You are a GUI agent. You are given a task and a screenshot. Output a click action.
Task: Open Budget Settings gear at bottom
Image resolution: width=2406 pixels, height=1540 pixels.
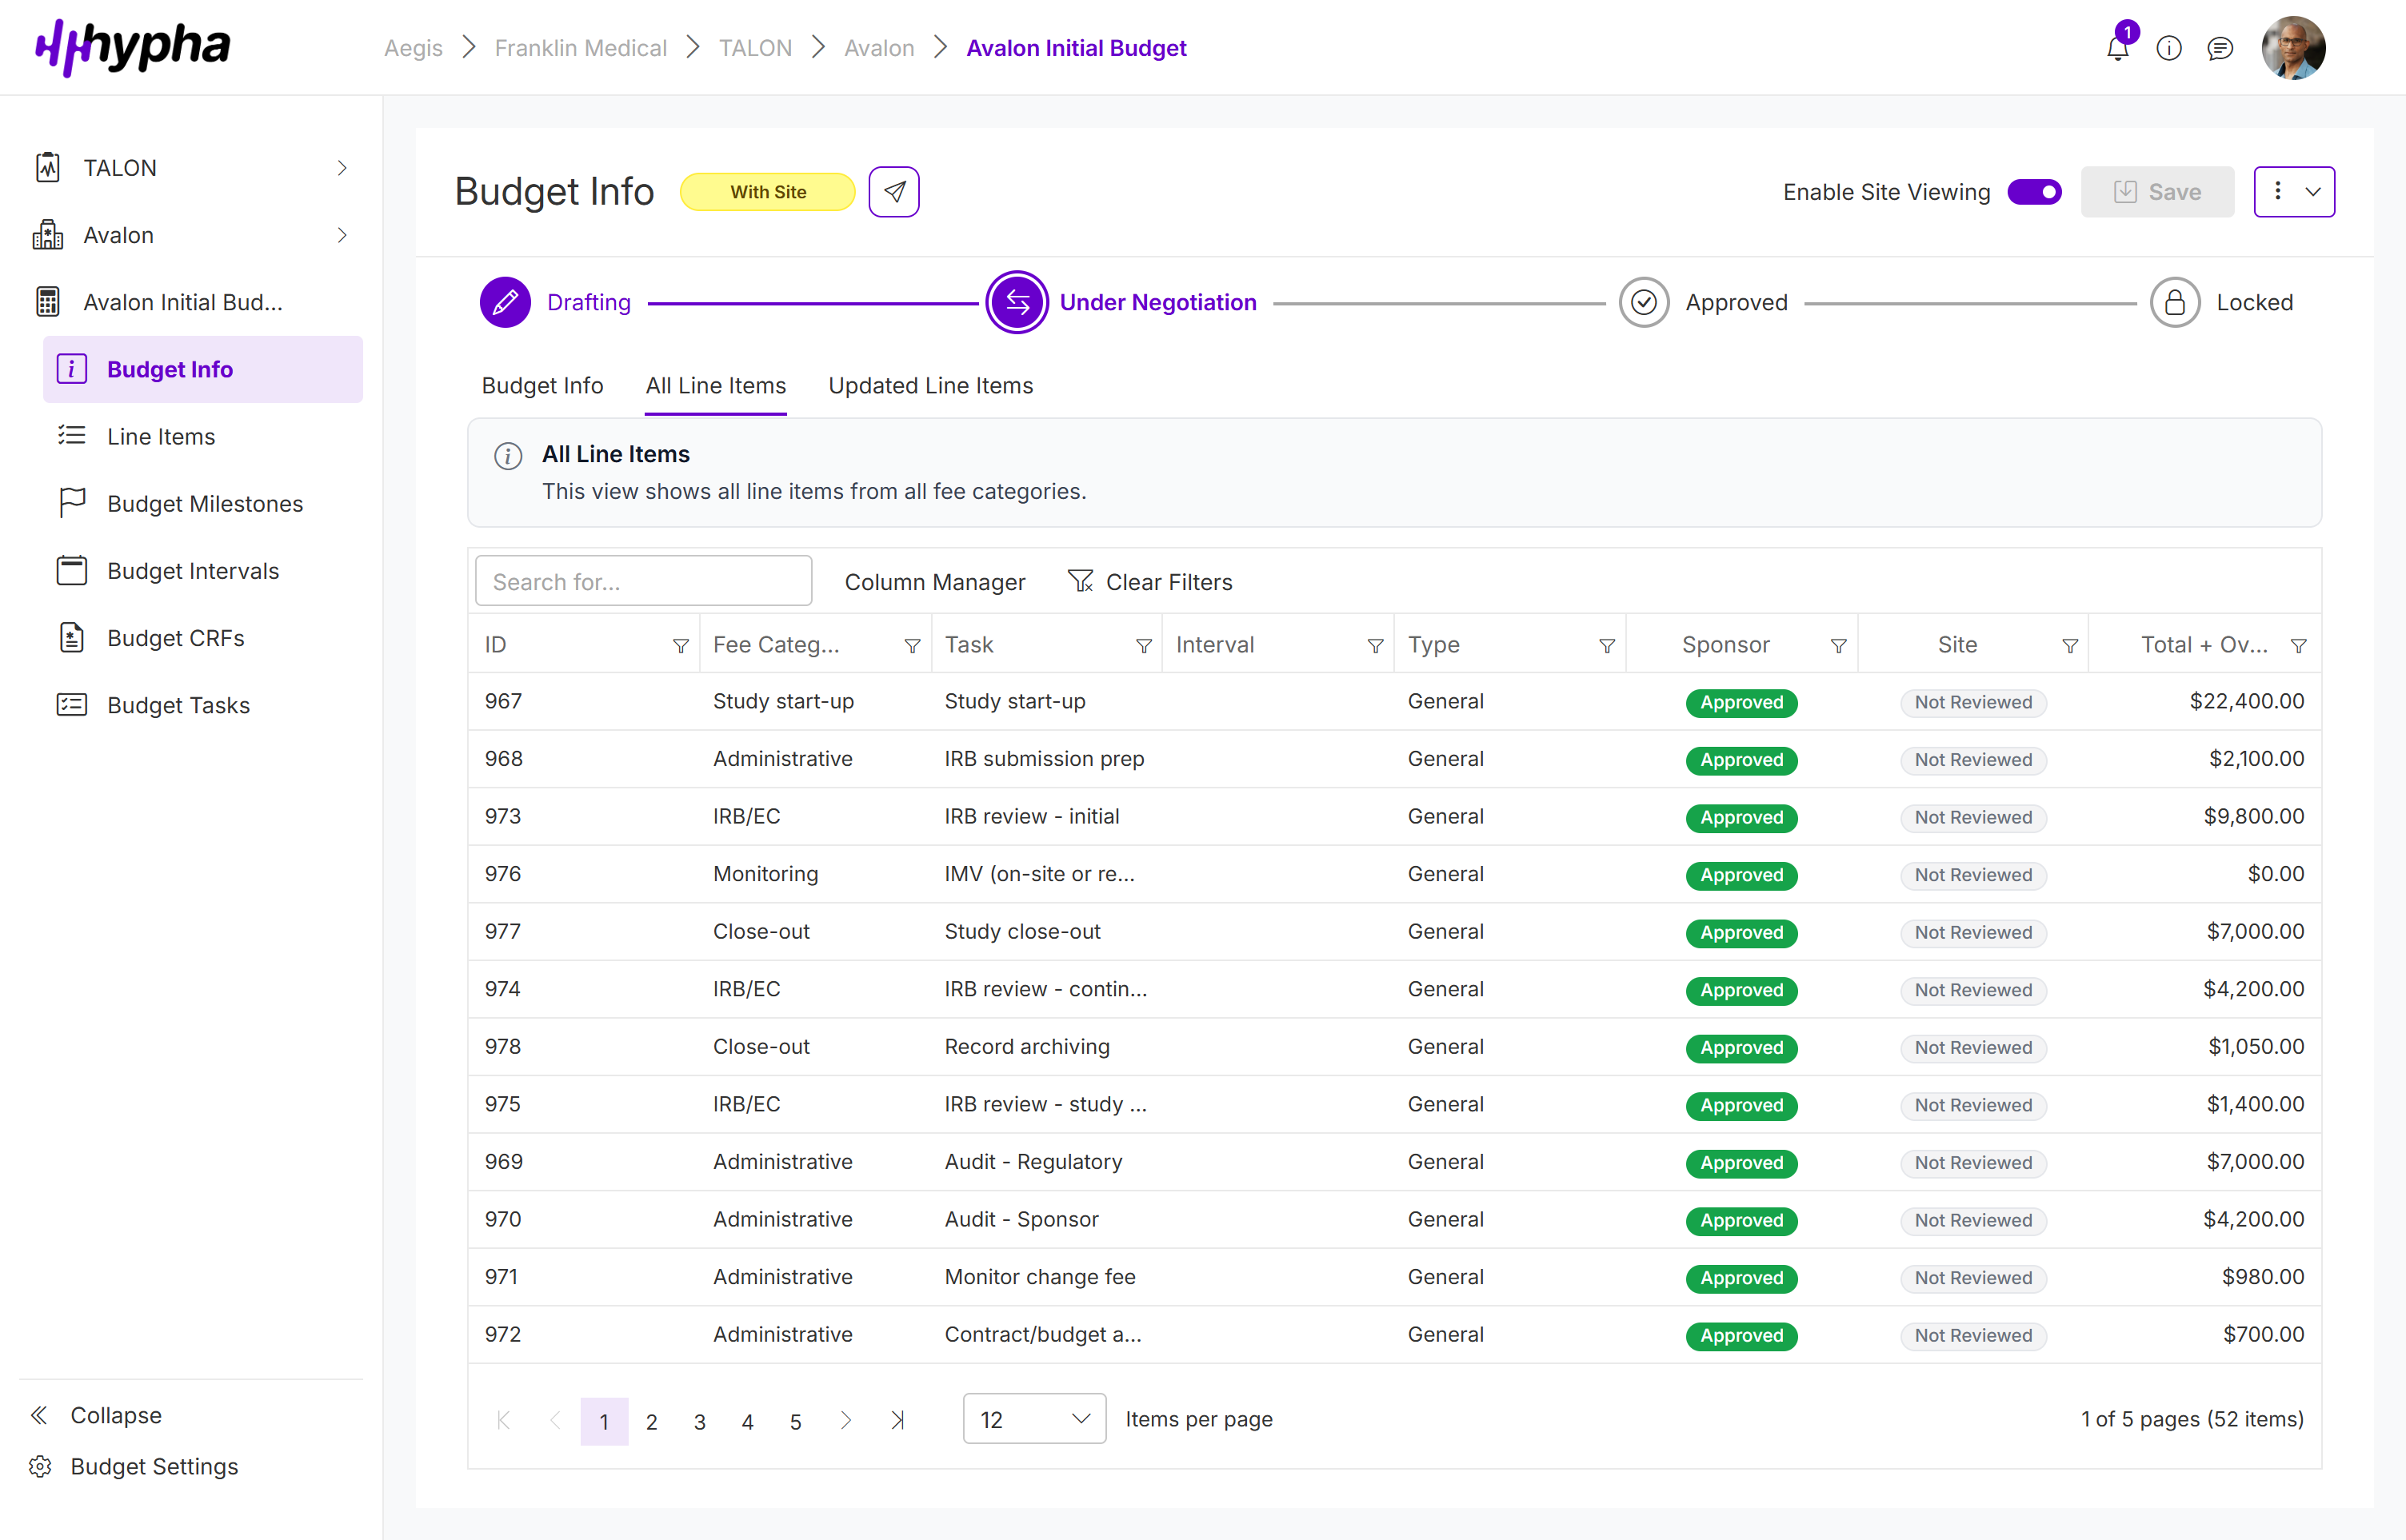[x=41, y=1466]
